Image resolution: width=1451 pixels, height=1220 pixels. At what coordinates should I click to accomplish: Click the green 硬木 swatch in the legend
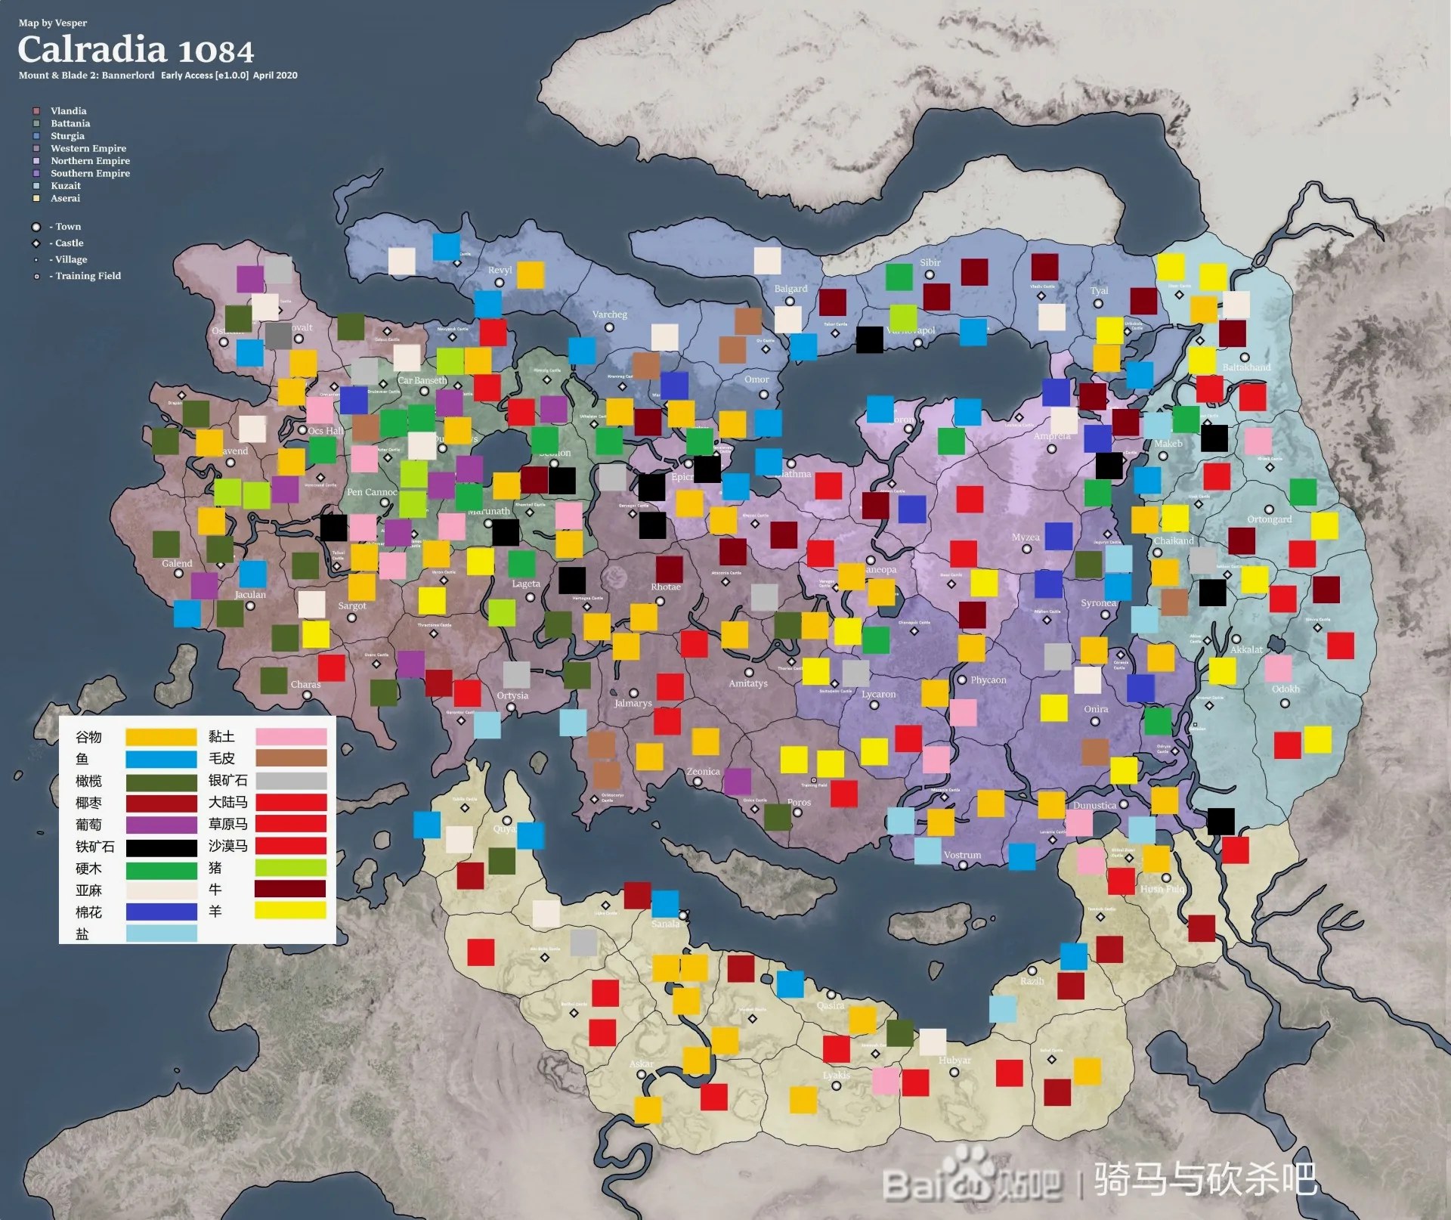161,869
